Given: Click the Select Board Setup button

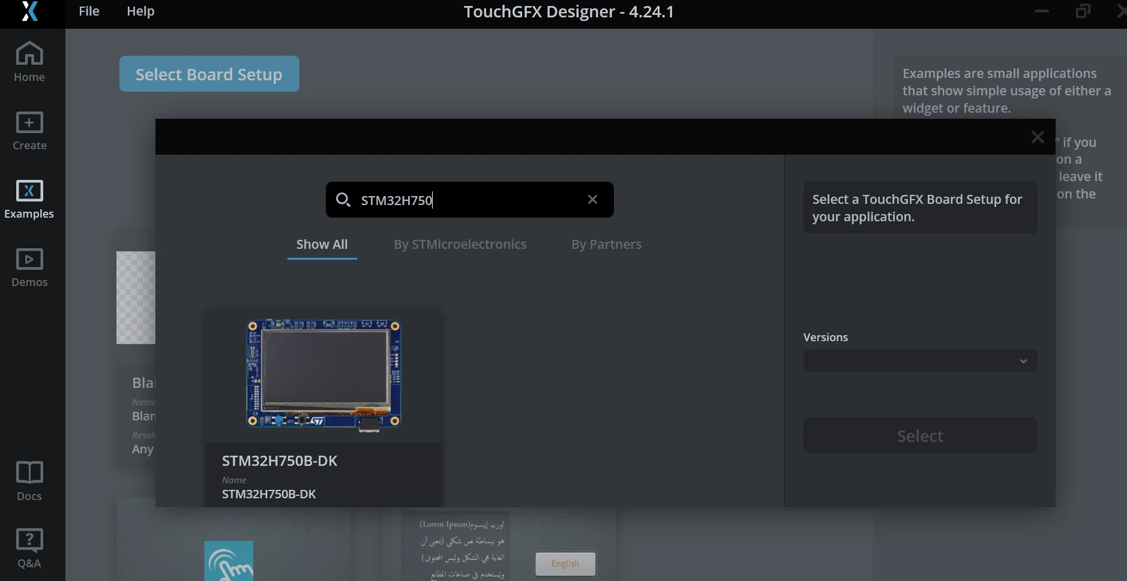Looking at the screenshot, I should pos(209,74).
